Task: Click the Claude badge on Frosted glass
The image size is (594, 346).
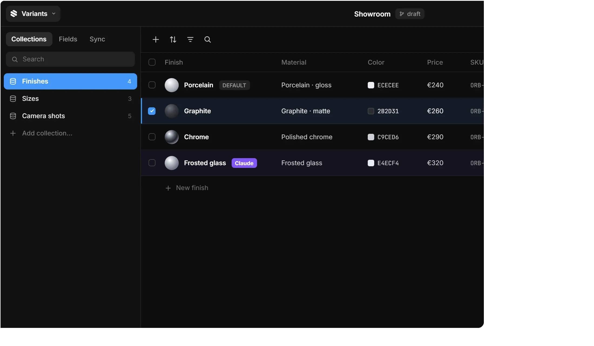Action: (x=244, y=163)
